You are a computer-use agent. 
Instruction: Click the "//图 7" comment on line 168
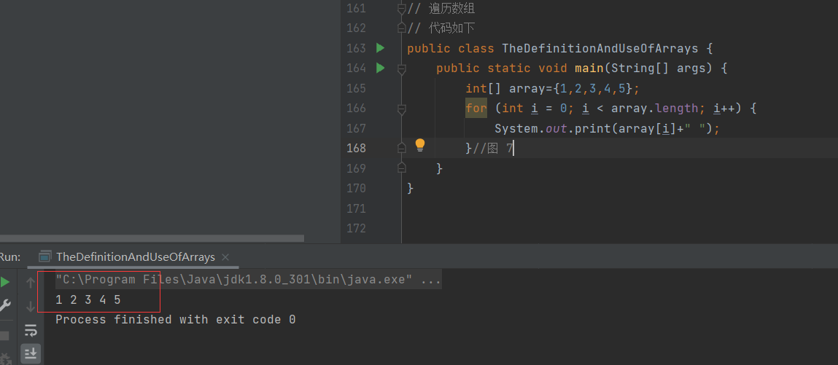[492, 149]
